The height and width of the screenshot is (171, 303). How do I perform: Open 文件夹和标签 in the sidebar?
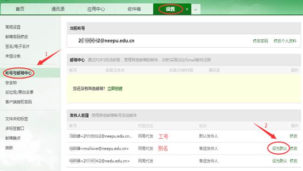17,119
